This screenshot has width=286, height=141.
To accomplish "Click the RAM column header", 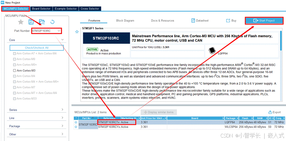I will (x=260, y=118).
